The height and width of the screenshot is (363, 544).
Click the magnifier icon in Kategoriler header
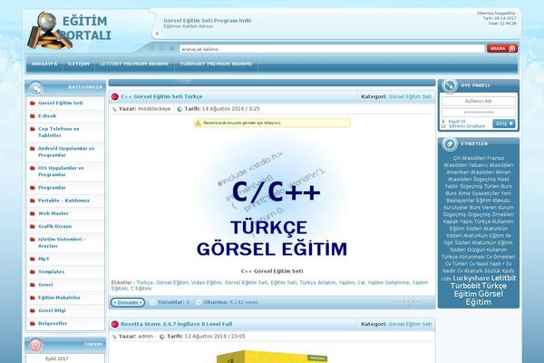[36, 88]
